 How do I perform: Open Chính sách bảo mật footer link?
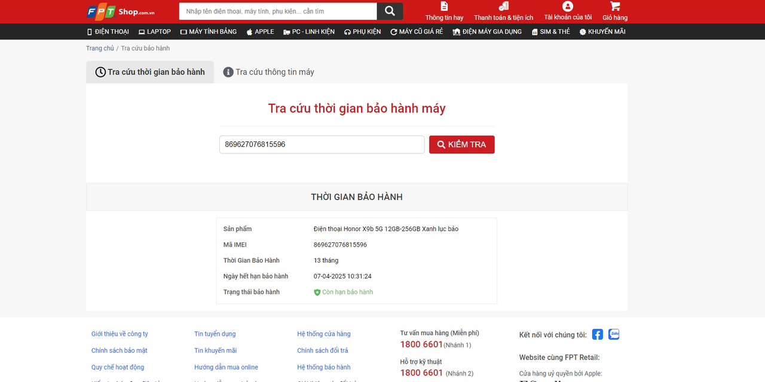pyautogui.click(x=120, y=350)
